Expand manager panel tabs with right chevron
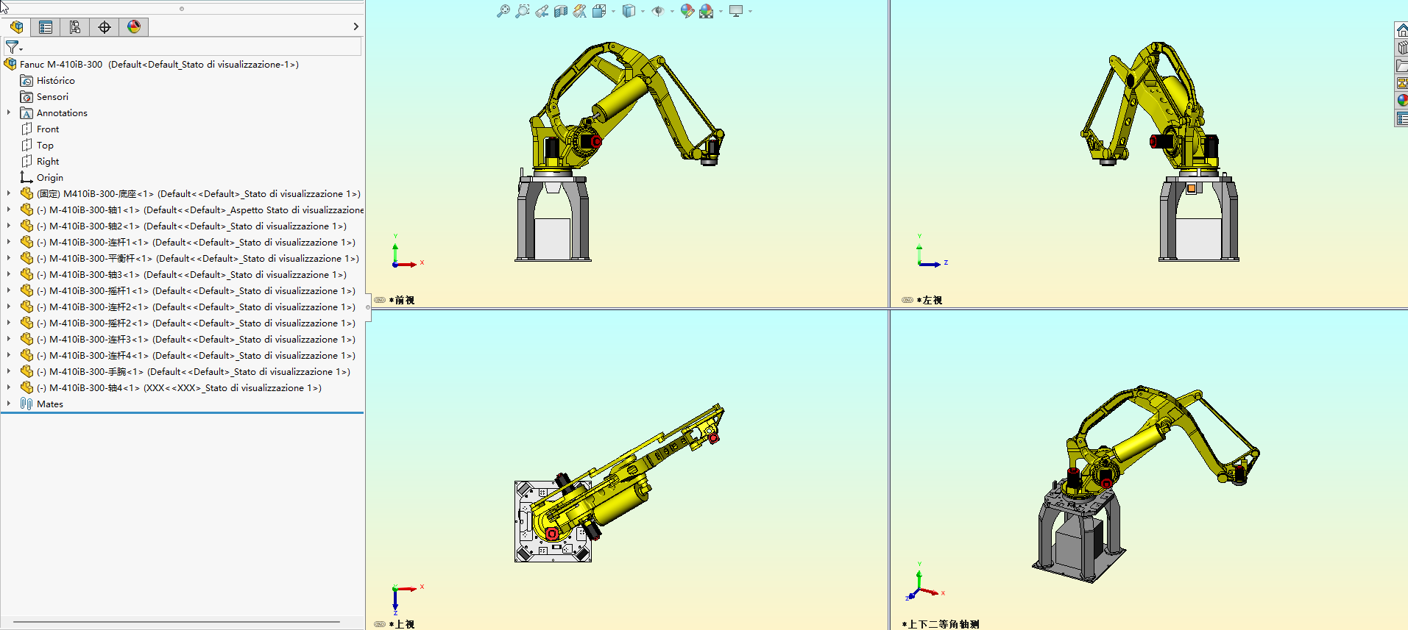1408x630 pixels. [356, 26]
